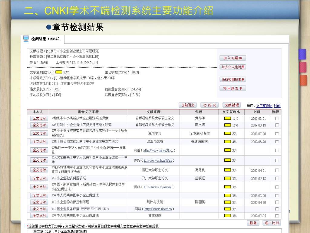Screen dimensions: 310x233
Task: Tick the checkbox for the 黄冬萍 row
Action: point(277,119)
